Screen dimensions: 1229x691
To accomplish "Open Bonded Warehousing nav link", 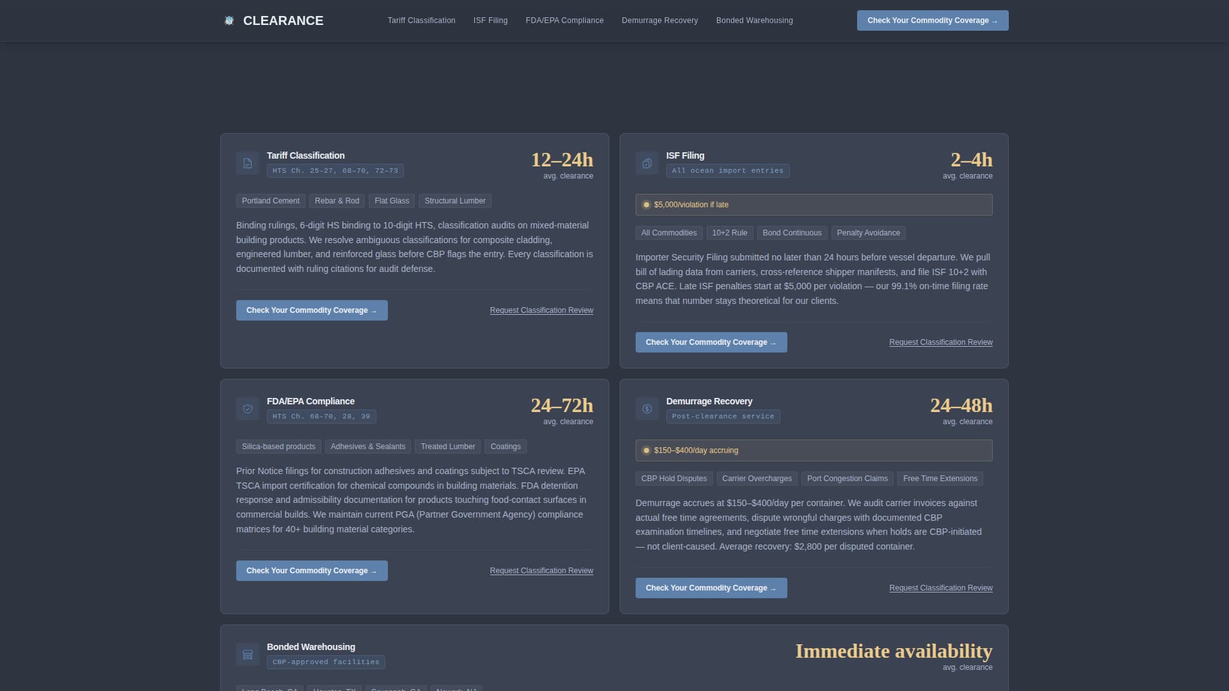I will [754, 20].
